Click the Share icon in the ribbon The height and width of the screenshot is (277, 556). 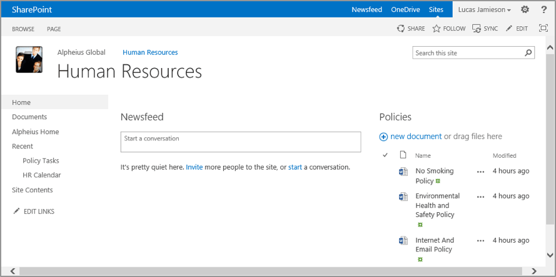pyautogui.click(x=401, y=29)
